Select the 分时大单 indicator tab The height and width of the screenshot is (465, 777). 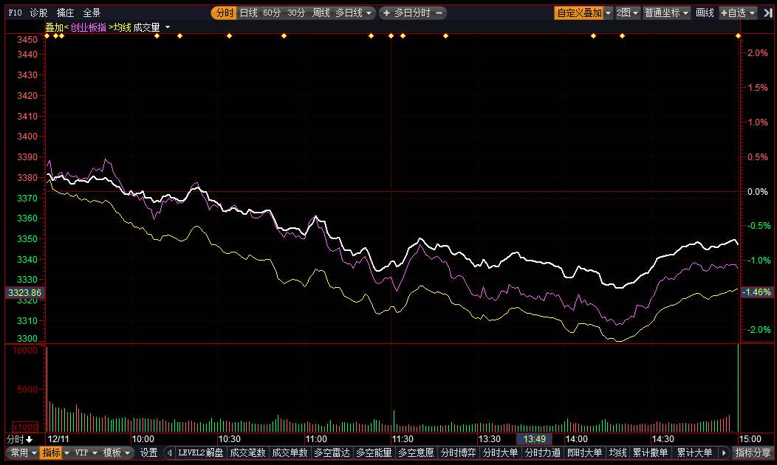(501, 452)
